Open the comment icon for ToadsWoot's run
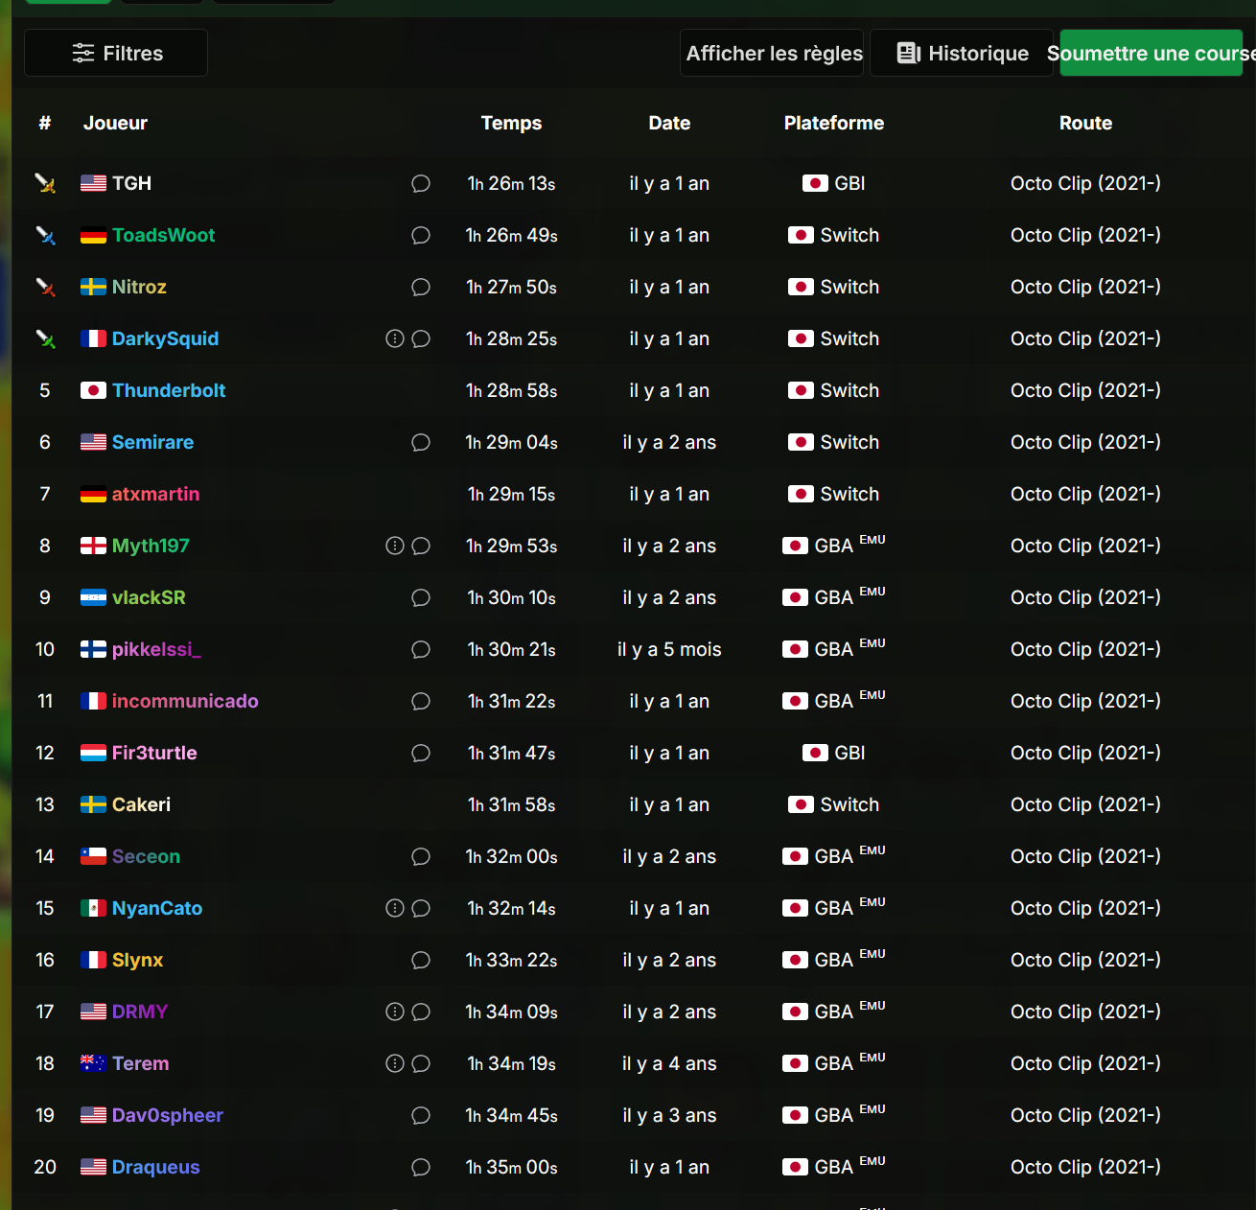1256x1210 pixels. (421, 235)
